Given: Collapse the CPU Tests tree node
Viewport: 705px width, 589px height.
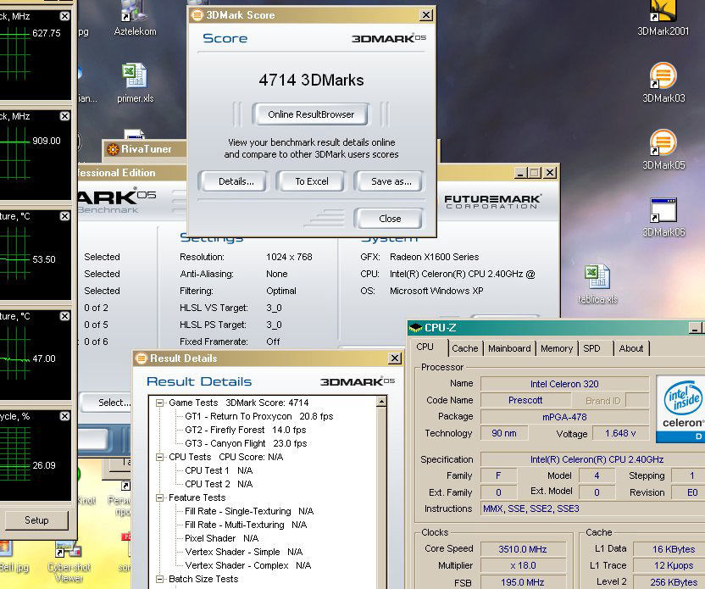Looking at the screenshot, I should click(158, 458).
